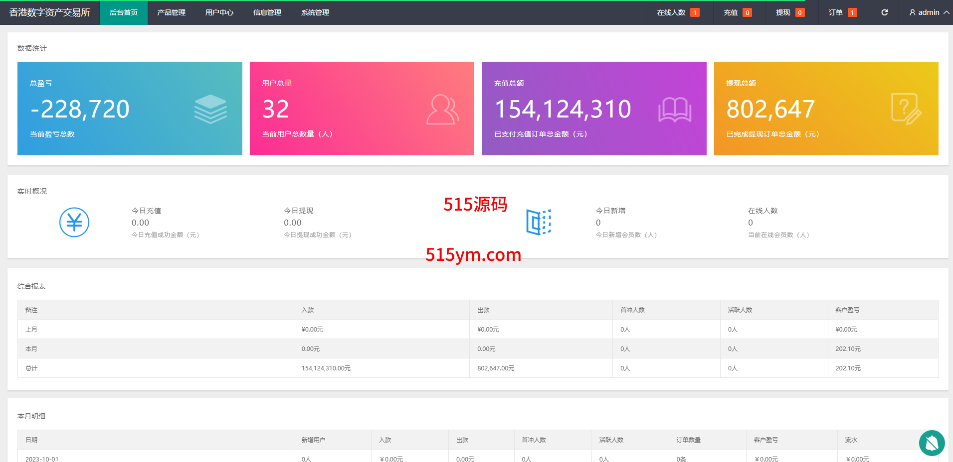Image resolution: width=953 pixels, height=462 pixels.
Task: Click the blue door icon near 今日新增
Action: 539,222
